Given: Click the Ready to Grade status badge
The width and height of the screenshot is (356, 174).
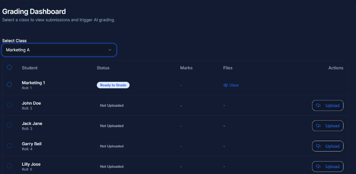Looking at the screenshot, I should click(x=113, y=85).
